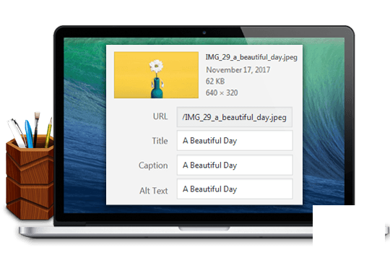Click the URL field with IMG_29_a_beautiful_day.jpeg
Image resolution: width=390 pixels, height=271 pixels.
[x=235, y=117]
